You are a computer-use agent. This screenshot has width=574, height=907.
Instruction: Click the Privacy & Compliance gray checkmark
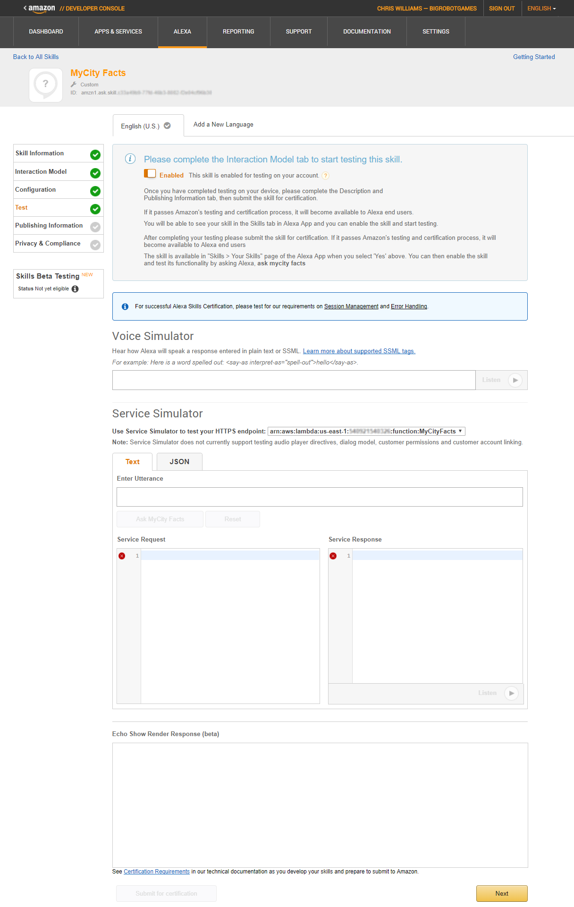(x=95, y=245)
